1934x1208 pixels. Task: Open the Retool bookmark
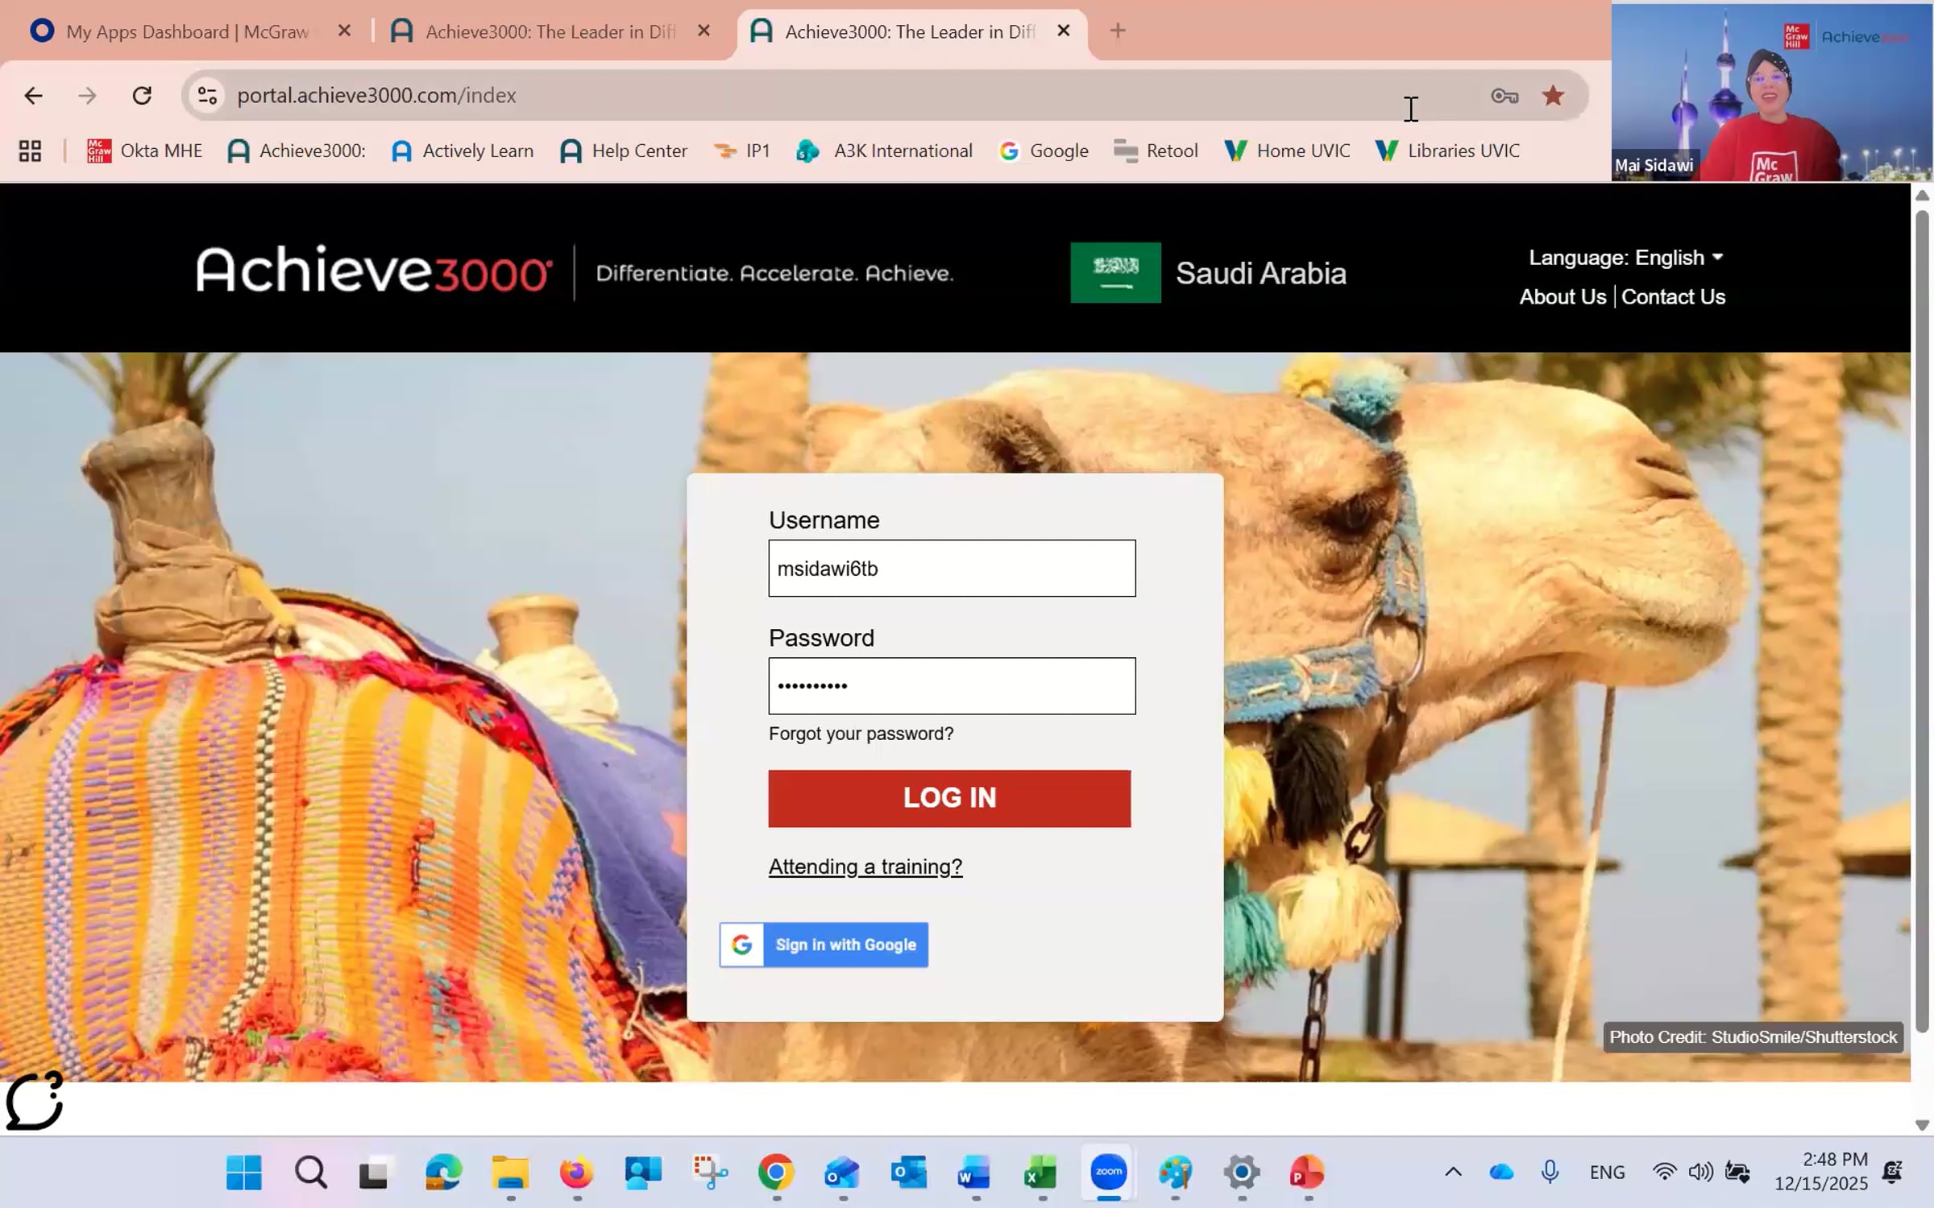(1156, 151)
